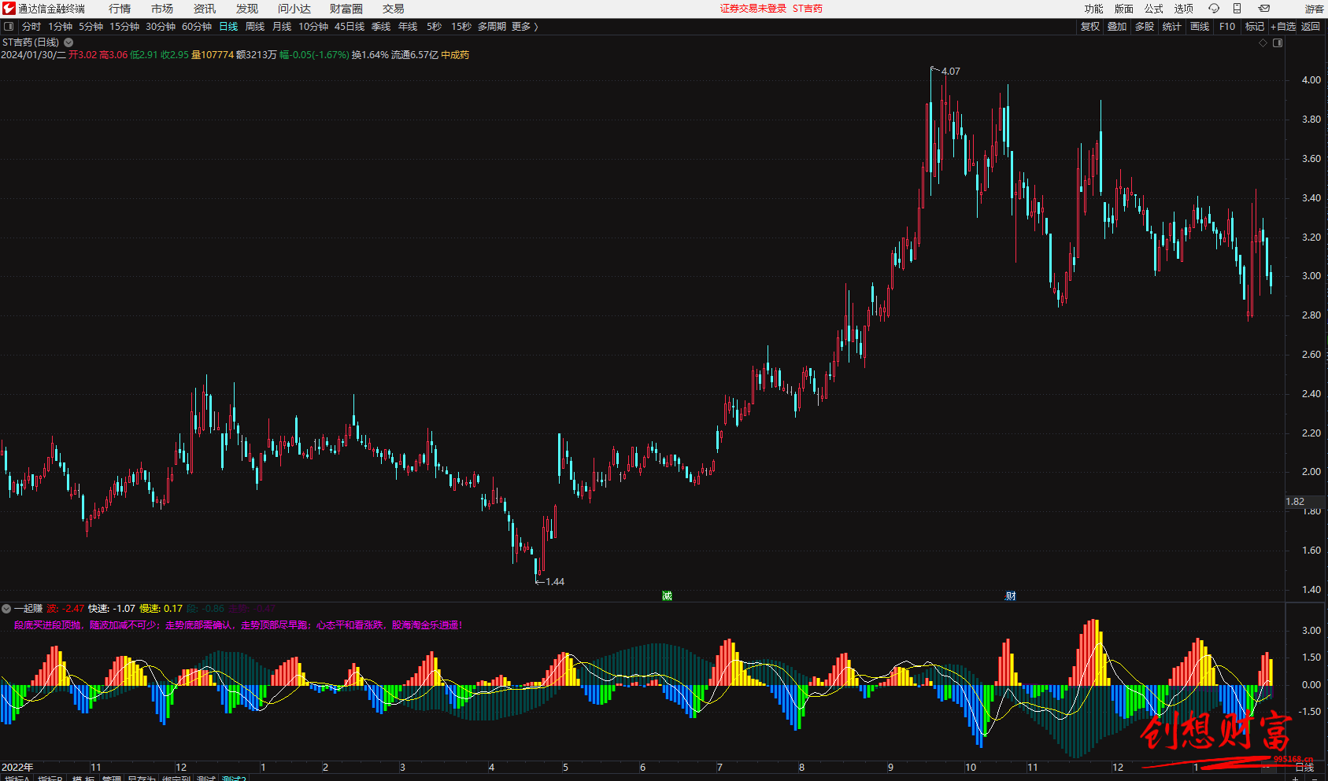This screenshot has width=1328, height=781.
Task: Open the 选项 menu
Action: pyautogui.click(x=1183, y=9)
